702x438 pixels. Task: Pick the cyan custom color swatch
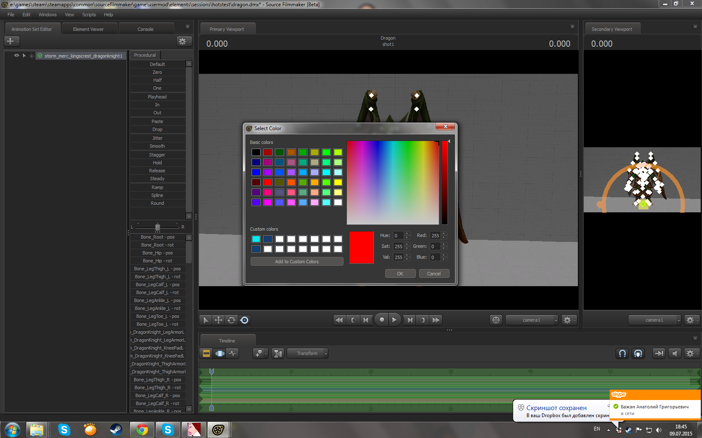coord(256,239)
